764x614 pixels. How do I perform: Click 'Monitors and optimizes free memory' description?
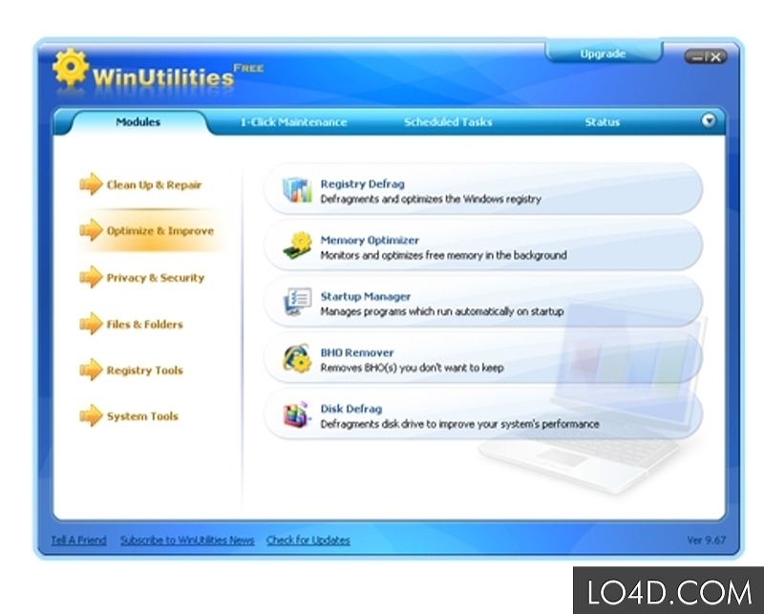click(x=443, y=255)
